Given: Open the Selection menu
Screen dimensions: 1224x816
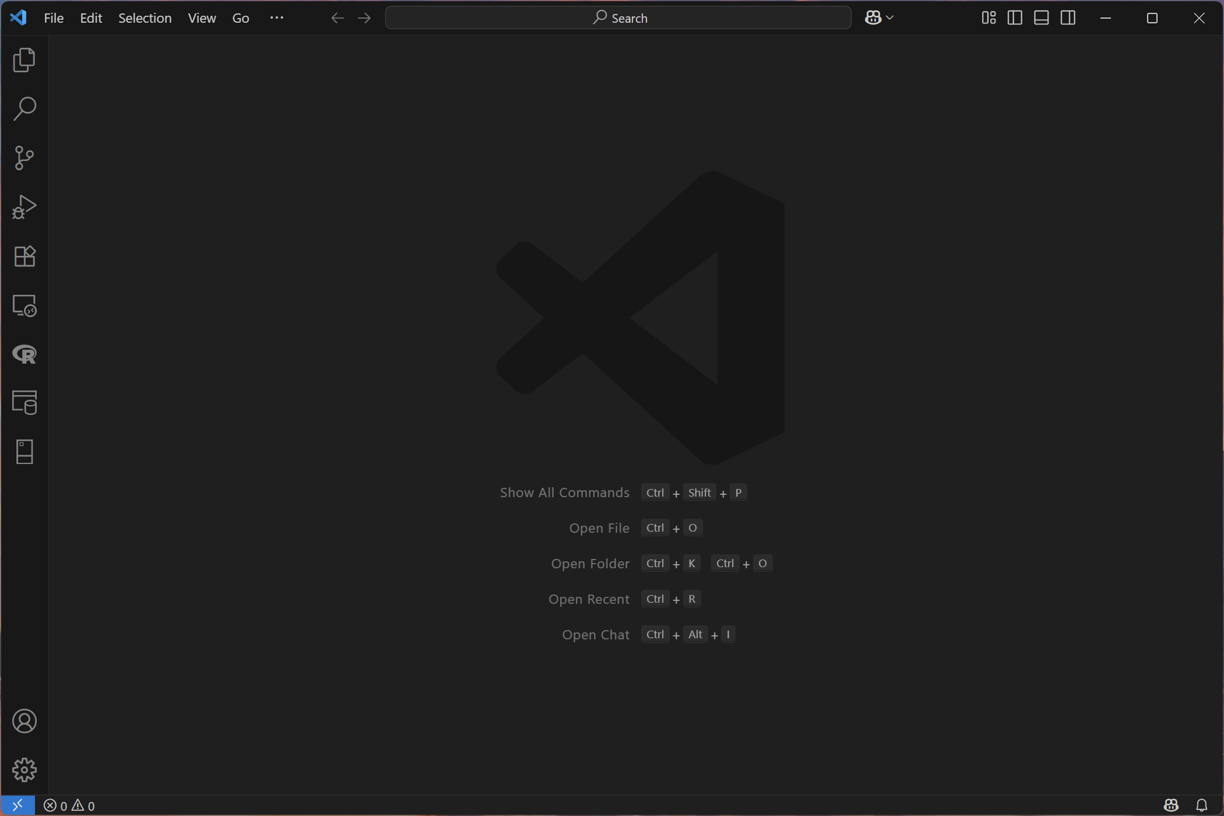Looking at the screenshot, I should (x=145, y=18).
